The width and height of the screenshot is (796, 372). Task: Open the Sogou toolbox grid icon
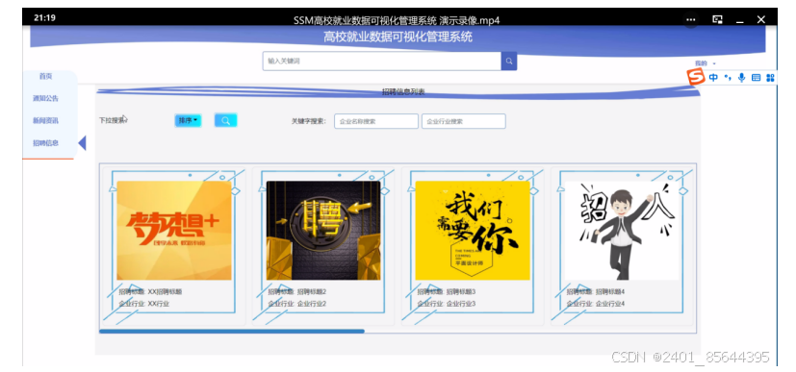[770, 78]
